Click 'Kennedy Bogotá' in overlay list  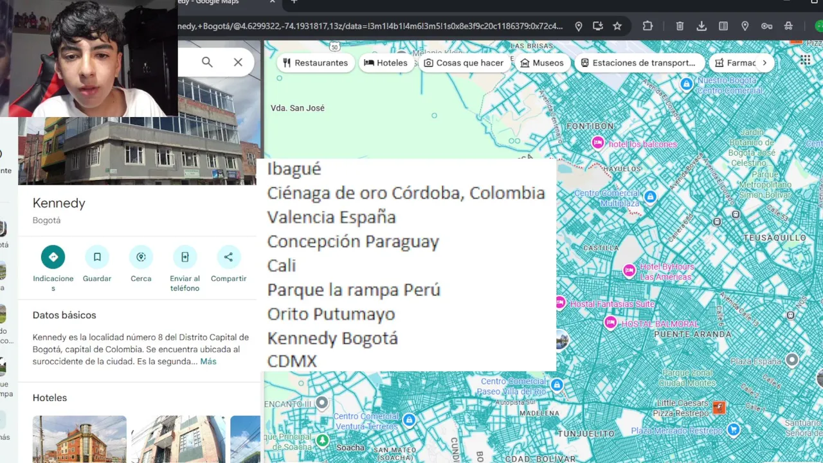tap(332, 338)
